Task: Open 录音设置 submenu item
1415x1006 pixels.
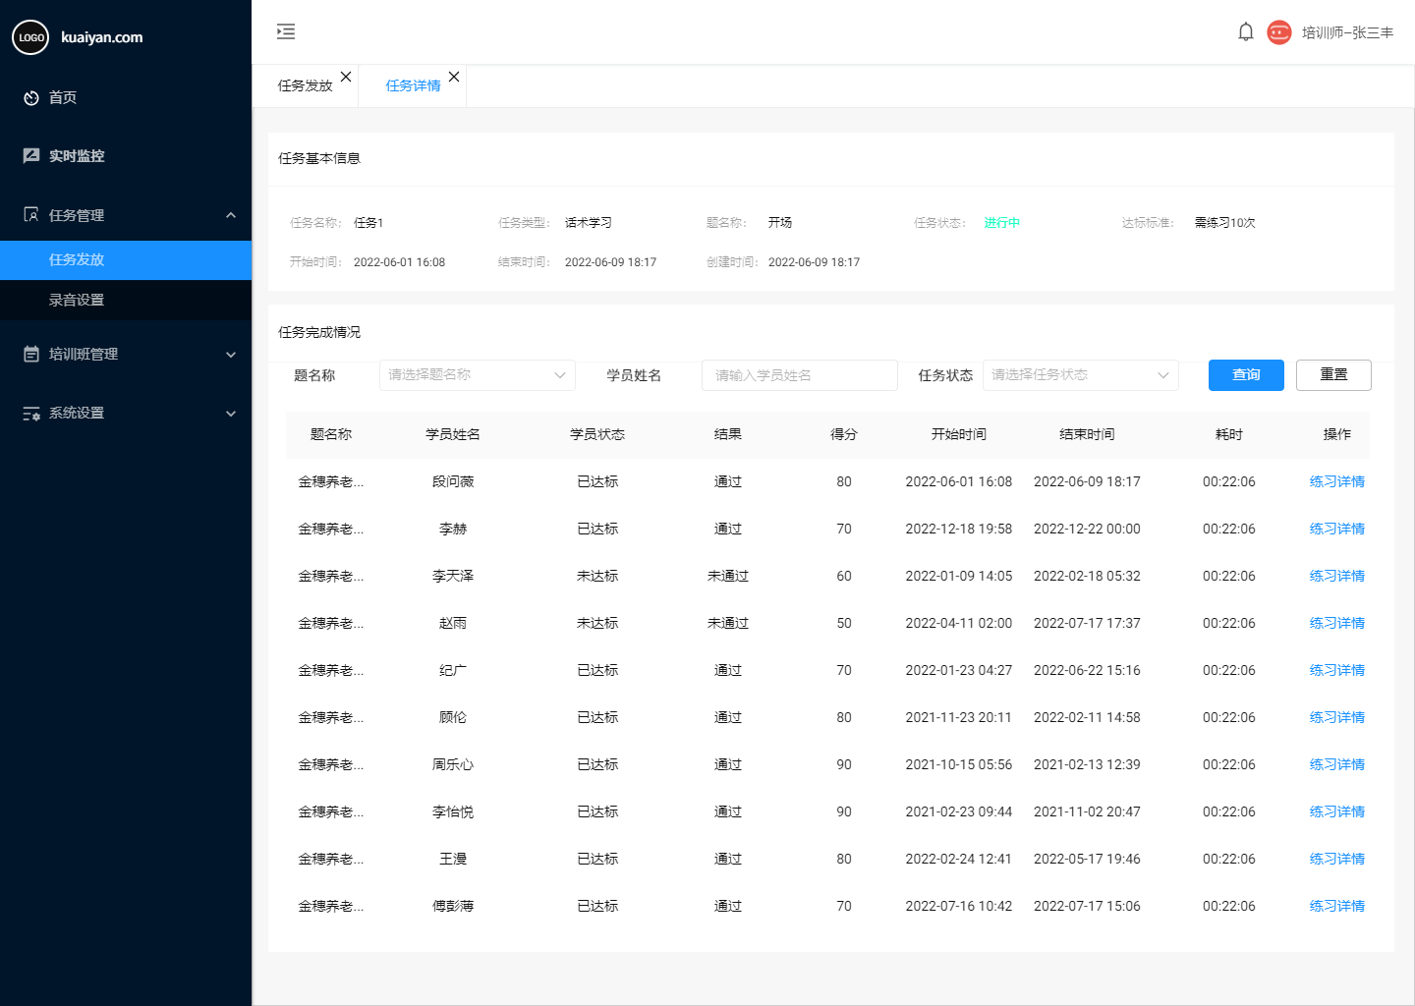Action: (126, 300)
